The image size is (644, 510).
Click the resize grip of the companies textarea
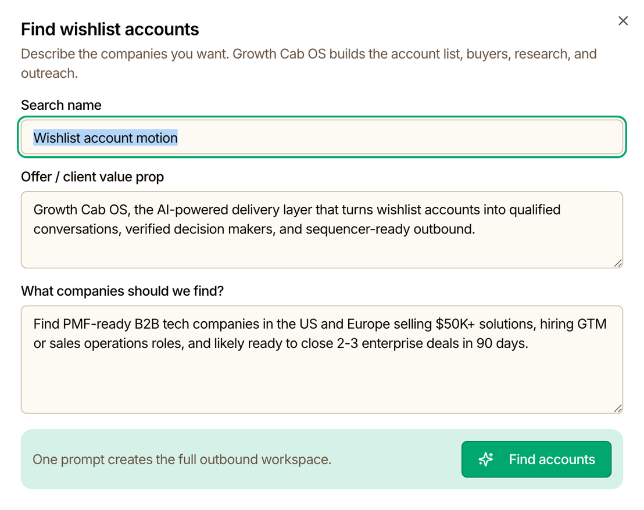618,408
